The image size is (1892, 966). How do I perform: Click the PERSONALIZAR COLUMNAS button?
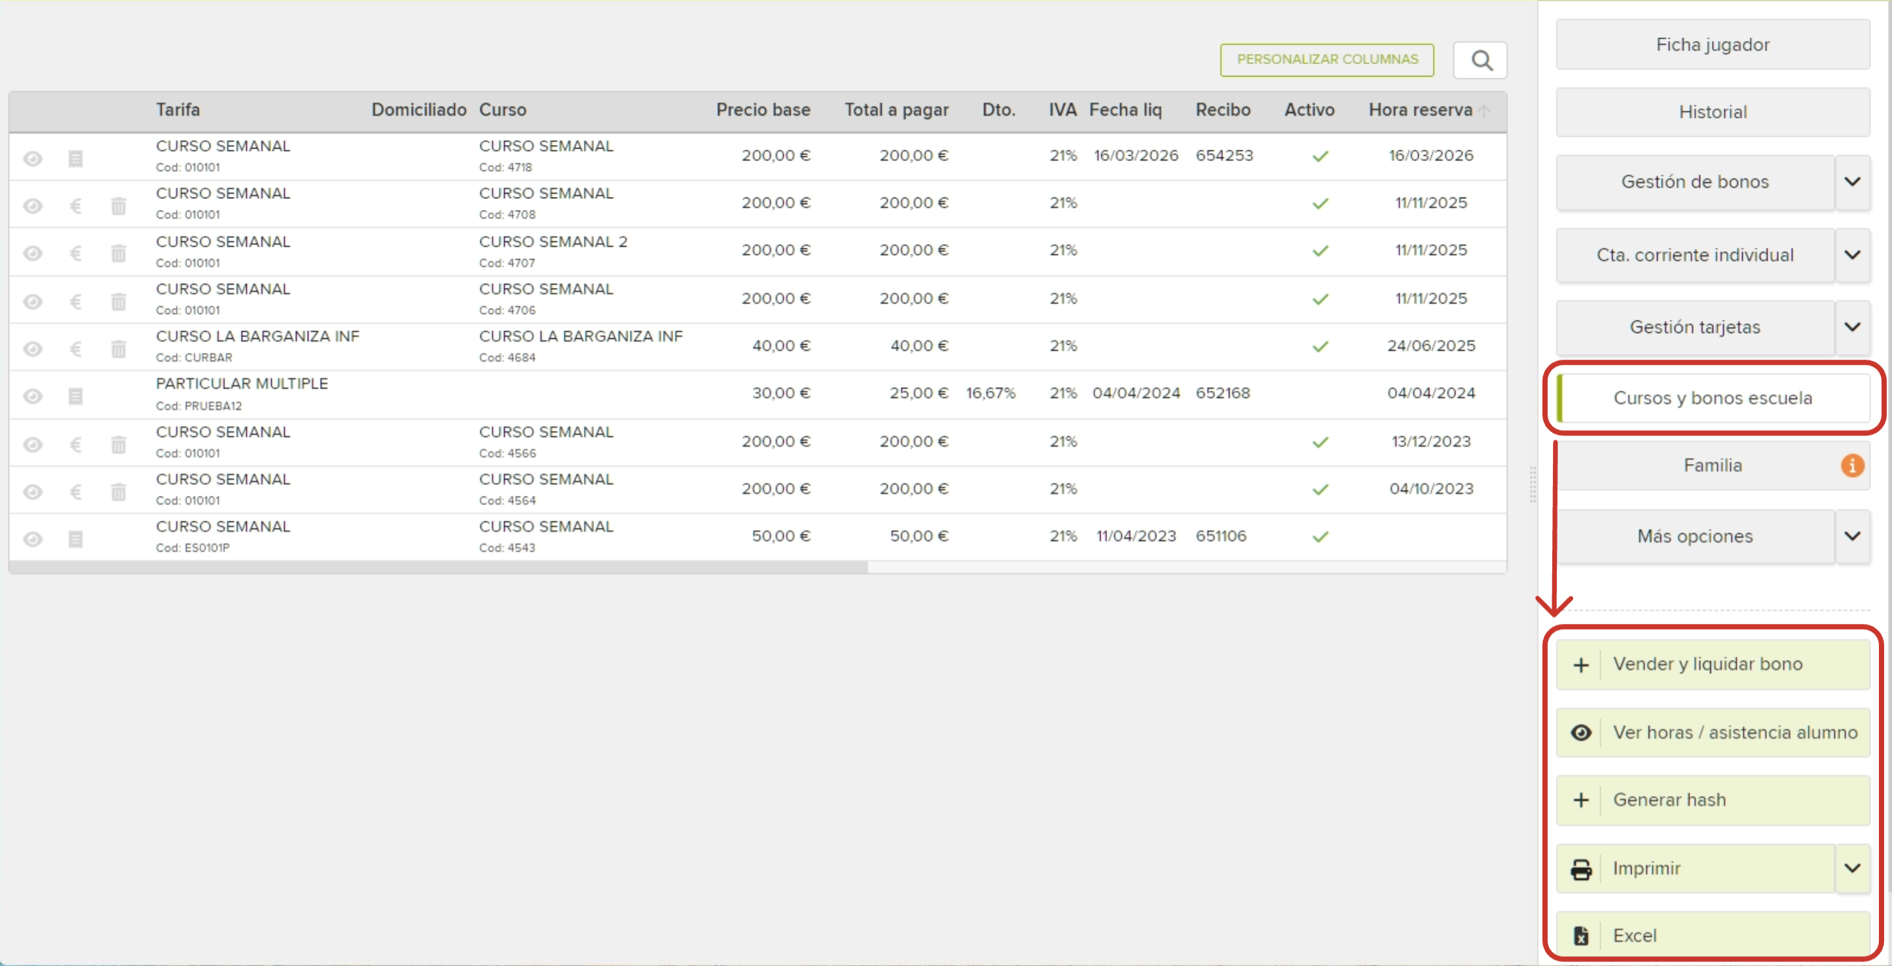pyautogui.click(x=1326, y=60)
